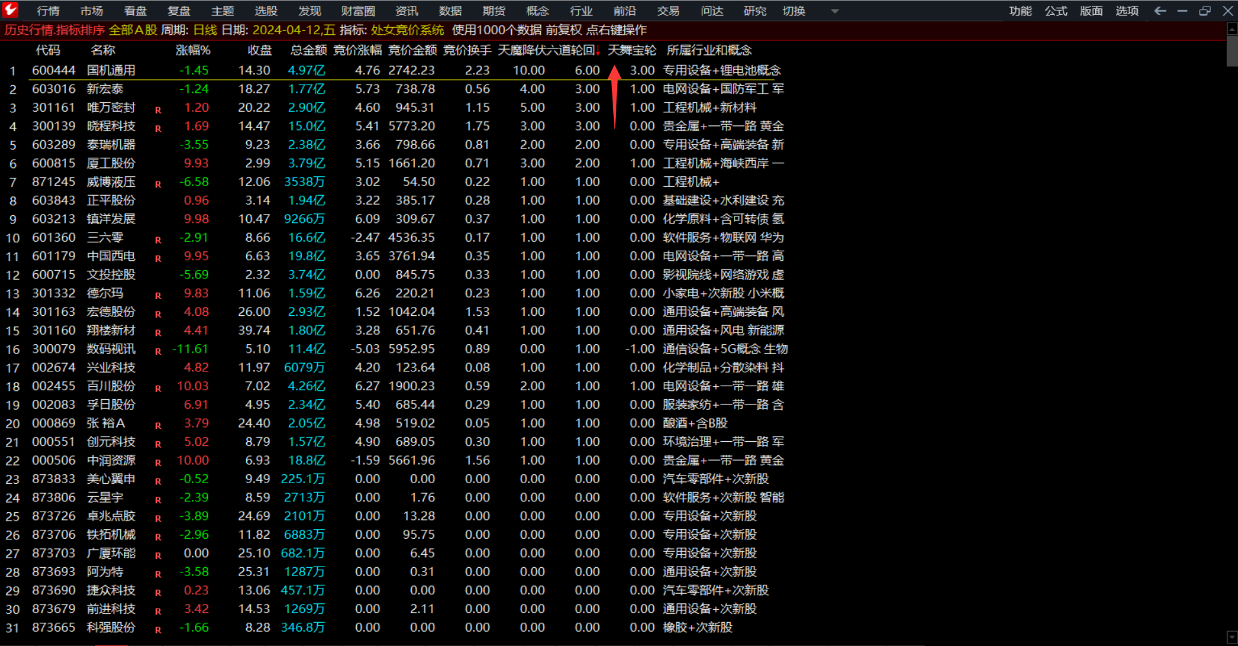The image size is (1238, 646).
Task: Open the 切换 menu
Action: click(x=794, y=11)
